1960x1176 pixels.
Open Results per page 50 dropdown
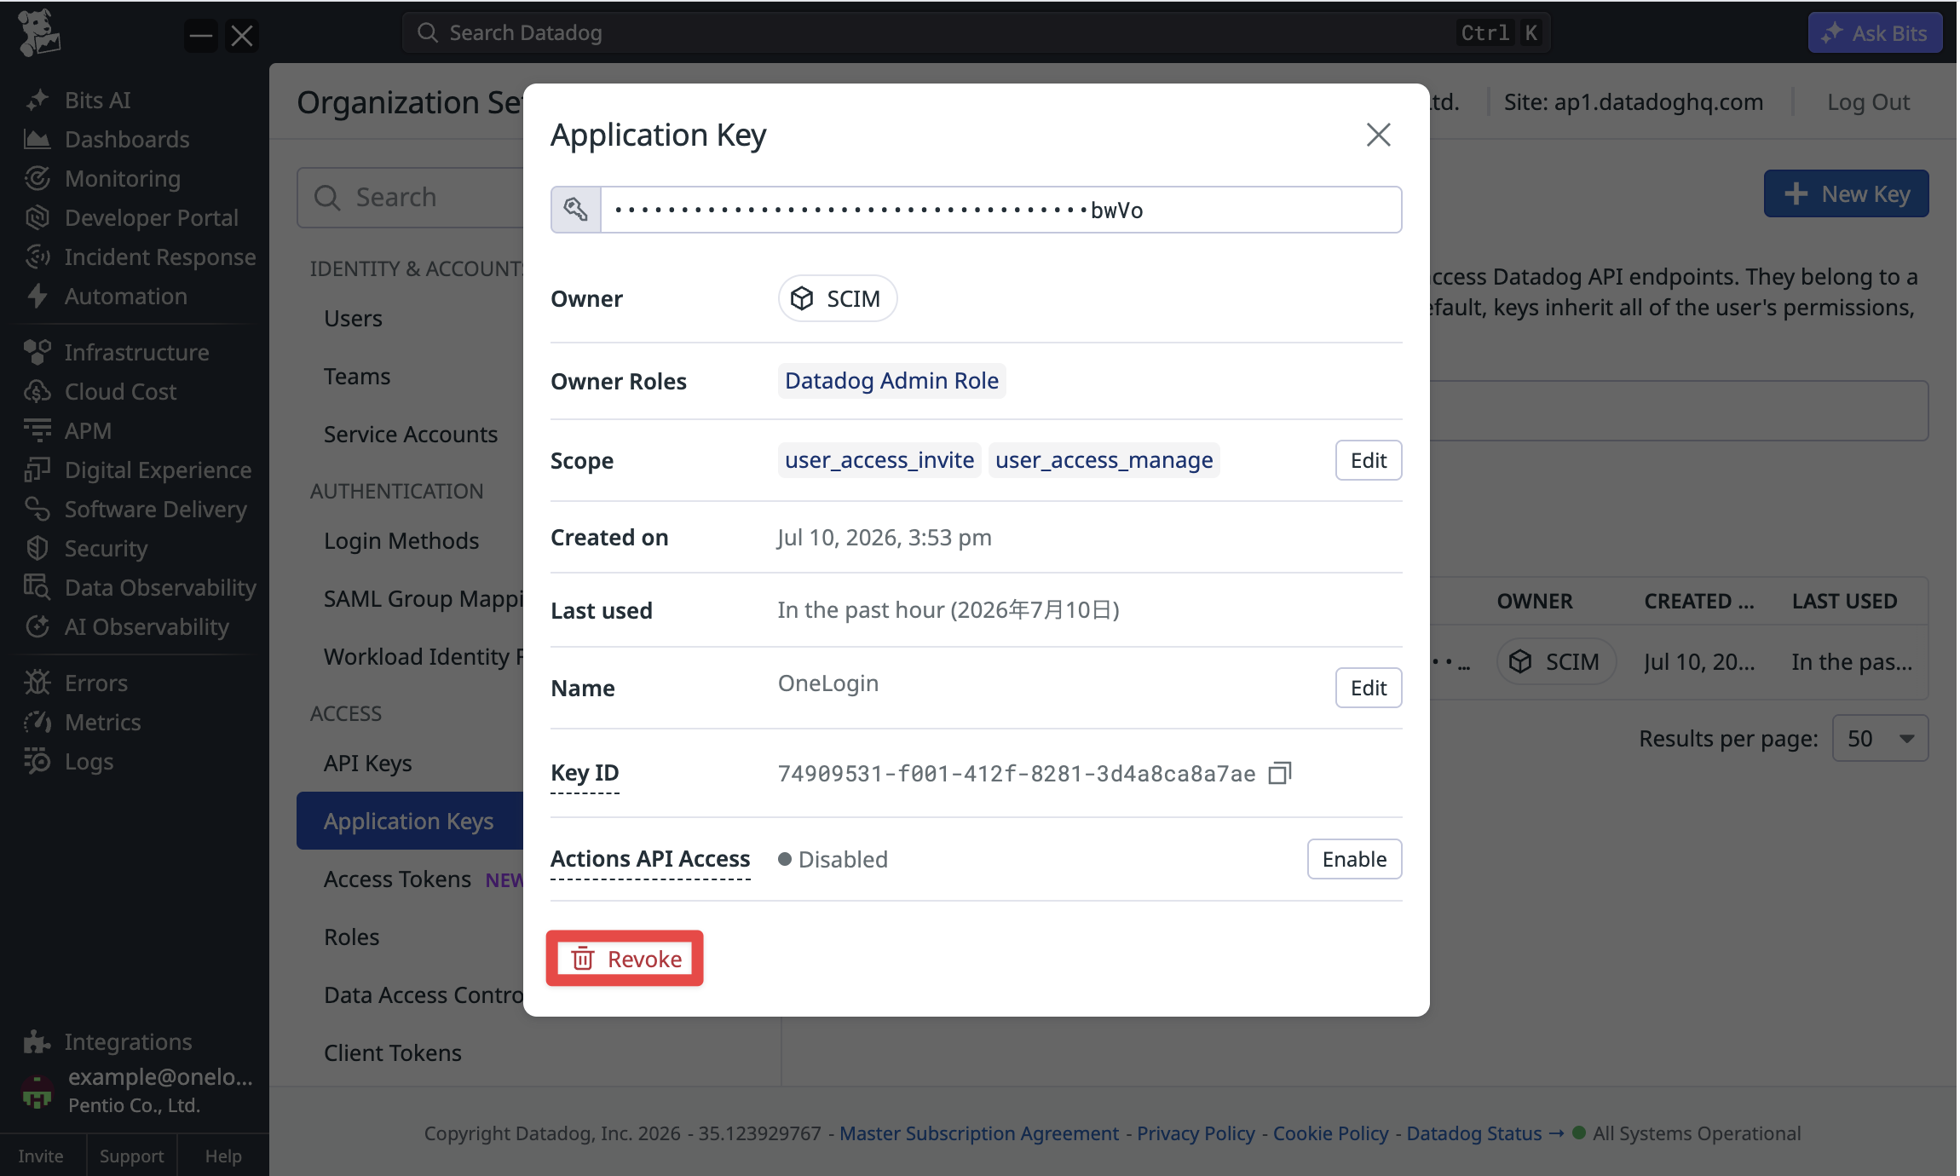coord(1880,738)
